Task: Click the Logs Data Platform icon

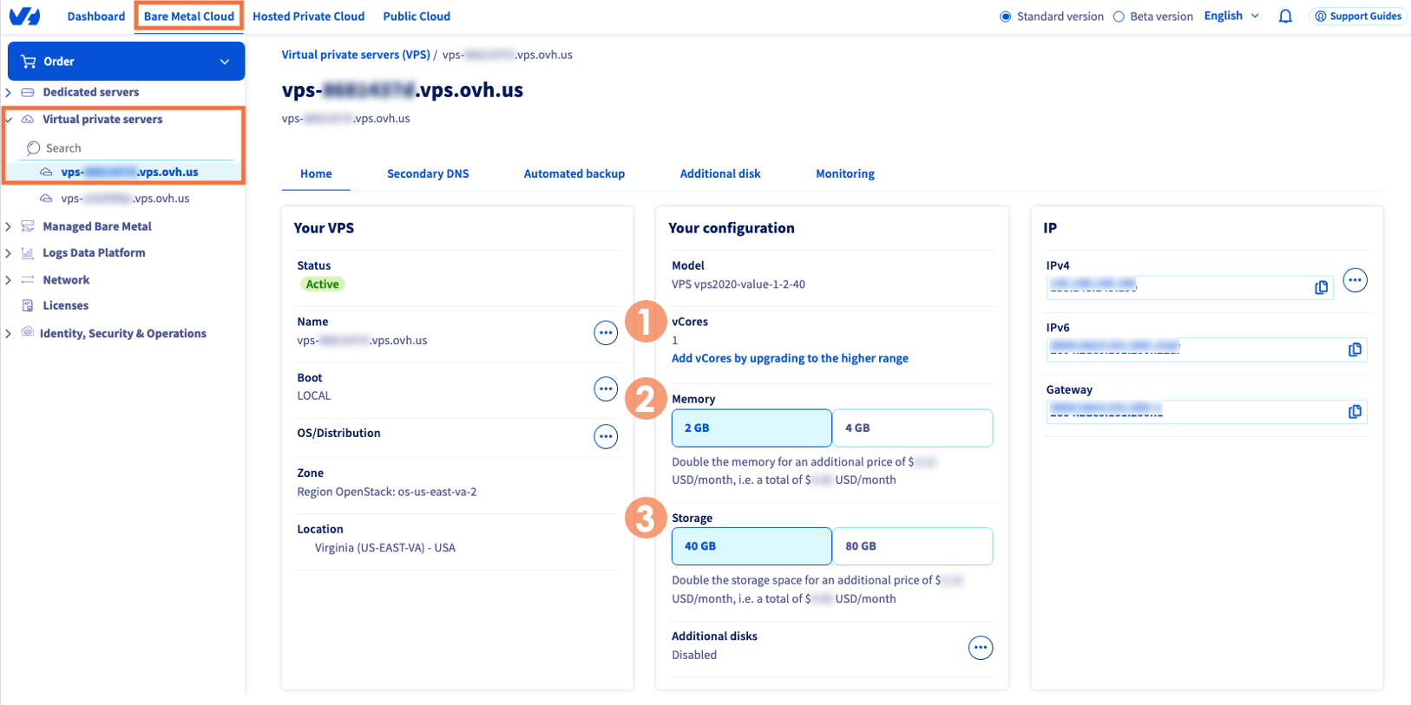Action: (28, 253)
